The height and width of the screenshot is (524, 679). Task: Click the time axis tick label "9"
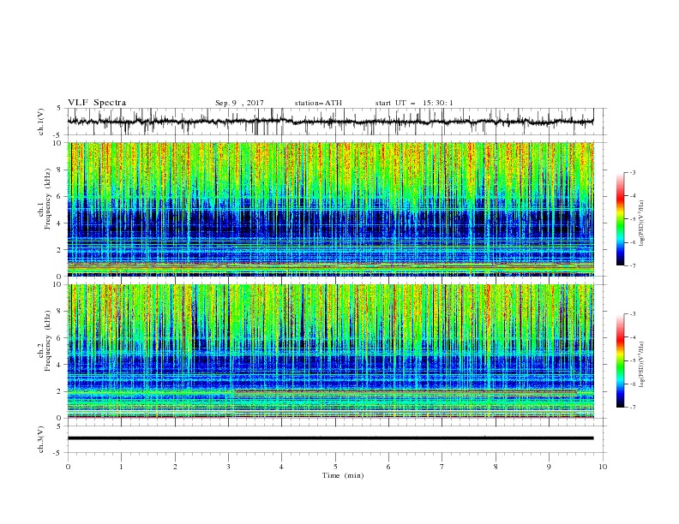pyautogui.click(x=549, y=467)
